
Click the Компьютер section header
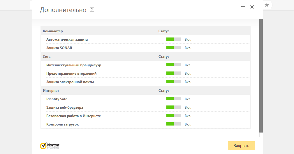tap(53, 31)
